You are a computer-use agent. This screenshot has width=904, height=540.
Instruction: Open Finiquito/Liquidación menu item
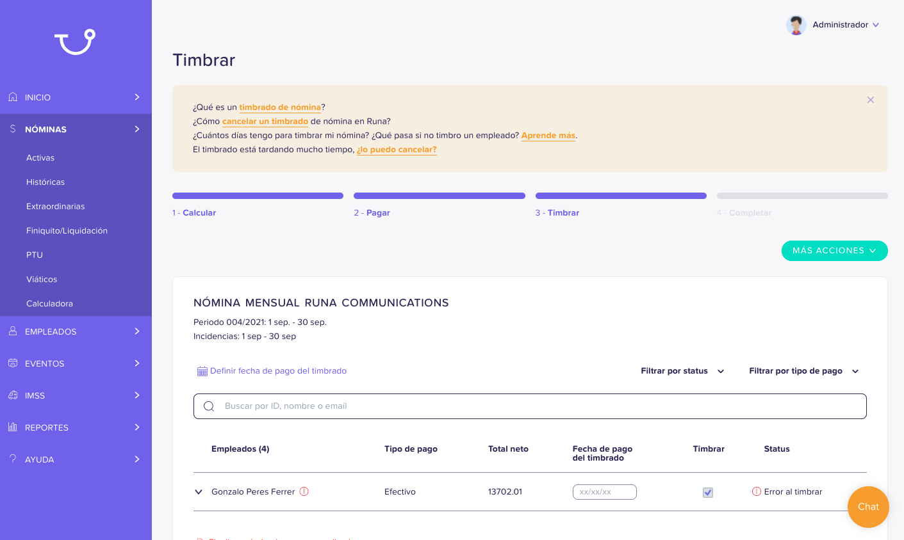67,230
